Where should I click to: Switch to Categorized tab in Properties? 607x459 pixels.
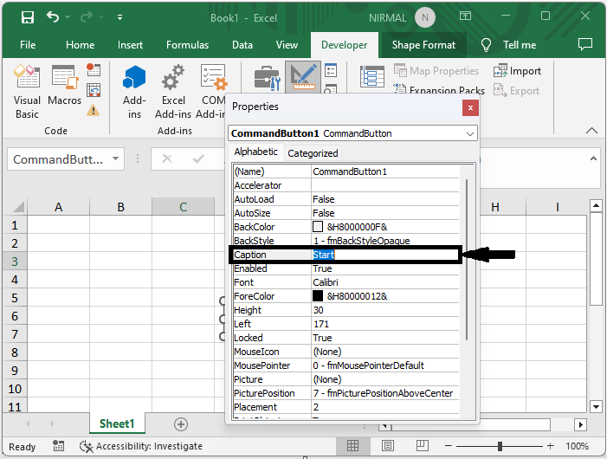313,153
